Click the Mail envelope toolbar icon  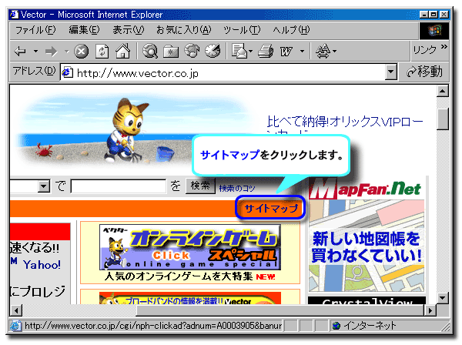coord(239,51)
